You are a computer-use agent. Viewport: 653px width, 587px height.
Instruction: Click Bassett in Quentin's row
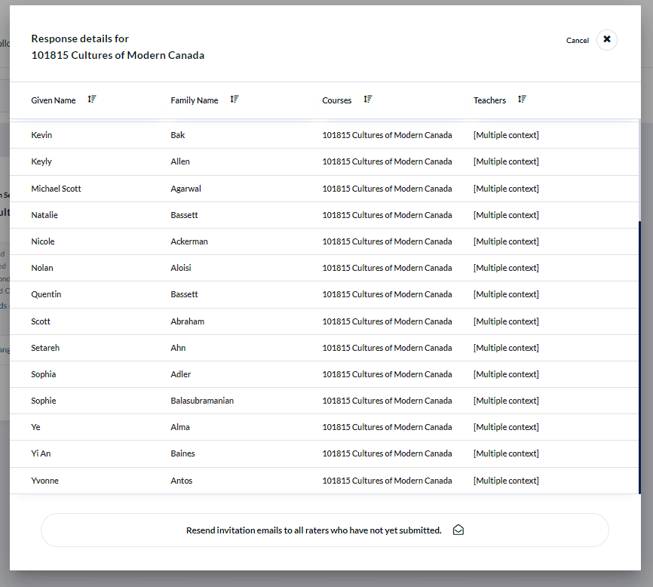click(184, 294)
